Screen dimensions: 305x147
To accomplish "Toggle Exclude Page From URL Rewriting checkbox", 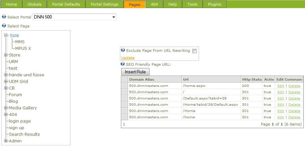I will 194,51.
